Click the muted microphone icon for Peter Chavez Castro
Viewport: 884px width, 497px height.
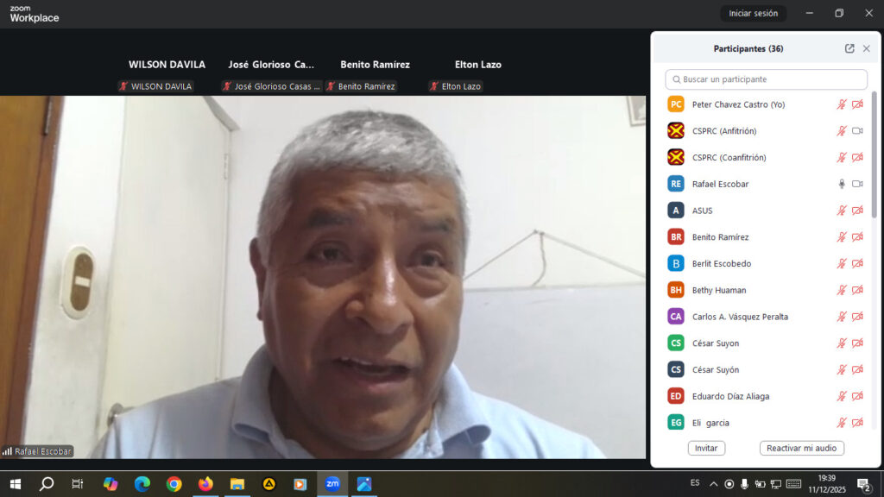click(x=842, y=104)
